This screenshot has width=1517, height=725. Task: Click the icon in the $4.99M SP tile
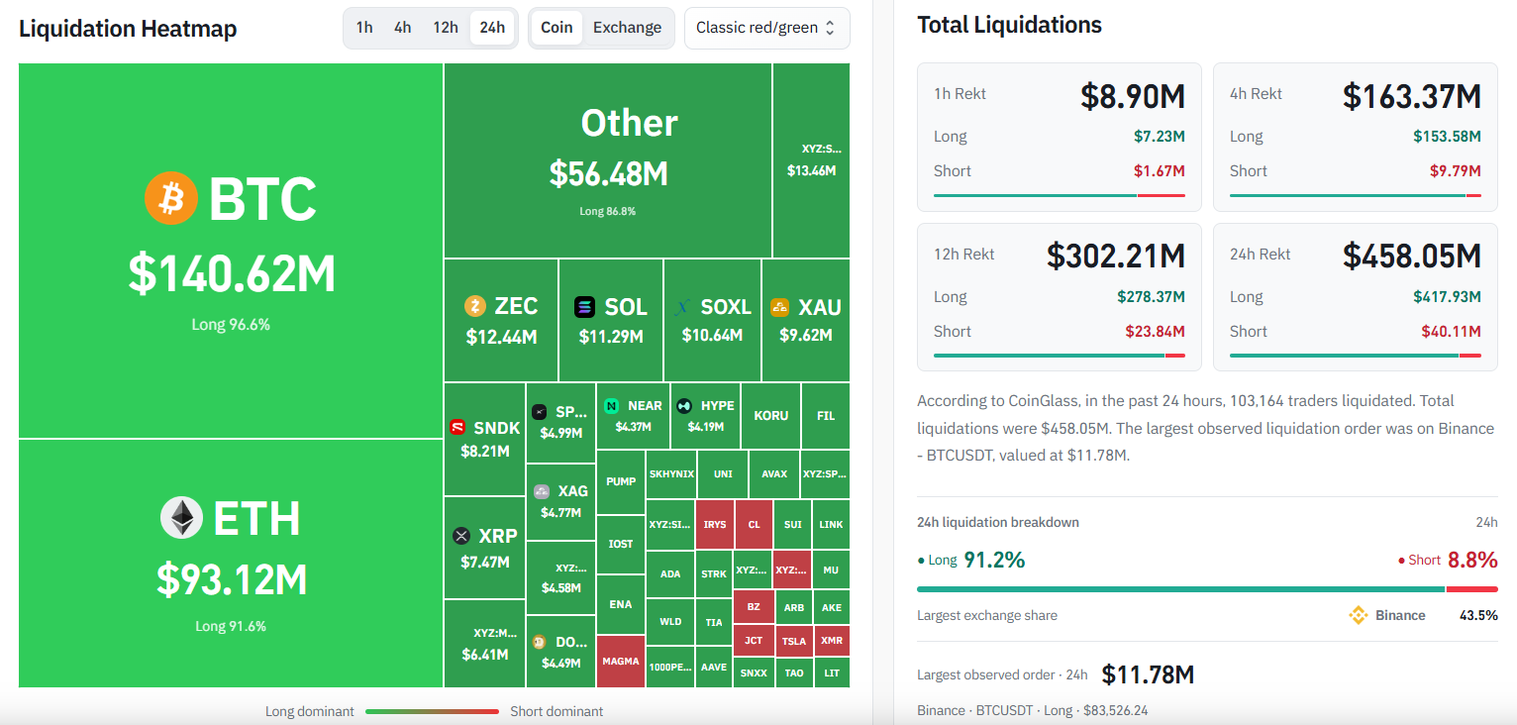coord(540,412)
